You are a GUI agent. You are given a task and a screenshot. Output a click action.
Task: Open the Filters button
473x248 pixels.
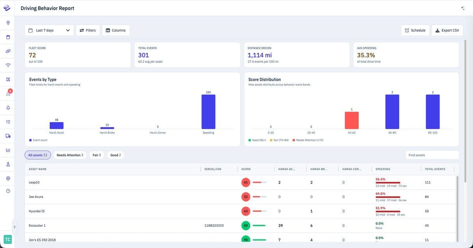(x=88, y=30)
